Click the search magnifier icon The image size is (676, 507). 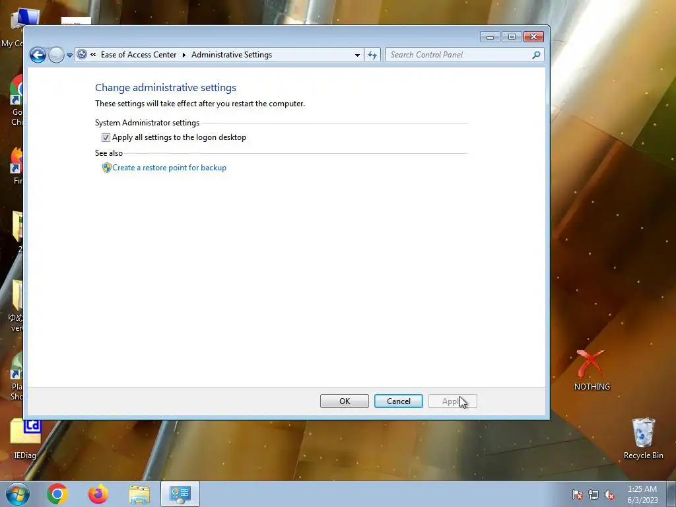pyautogui.click(x=536, y=55)
